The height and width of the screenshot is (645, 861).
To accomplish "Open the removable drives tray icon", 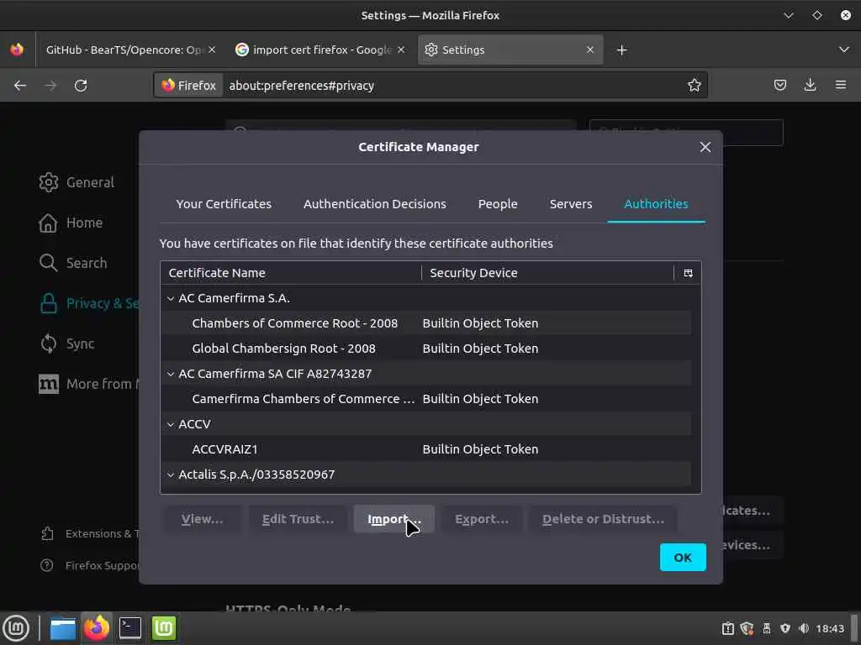I will 767,629.
